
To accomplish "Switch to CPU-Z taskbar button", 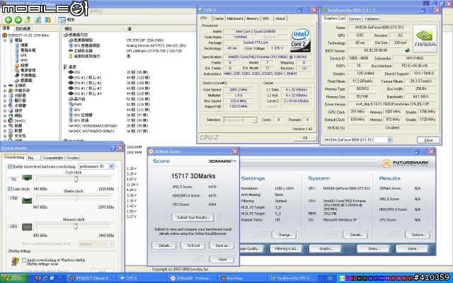I will (142, 278).
